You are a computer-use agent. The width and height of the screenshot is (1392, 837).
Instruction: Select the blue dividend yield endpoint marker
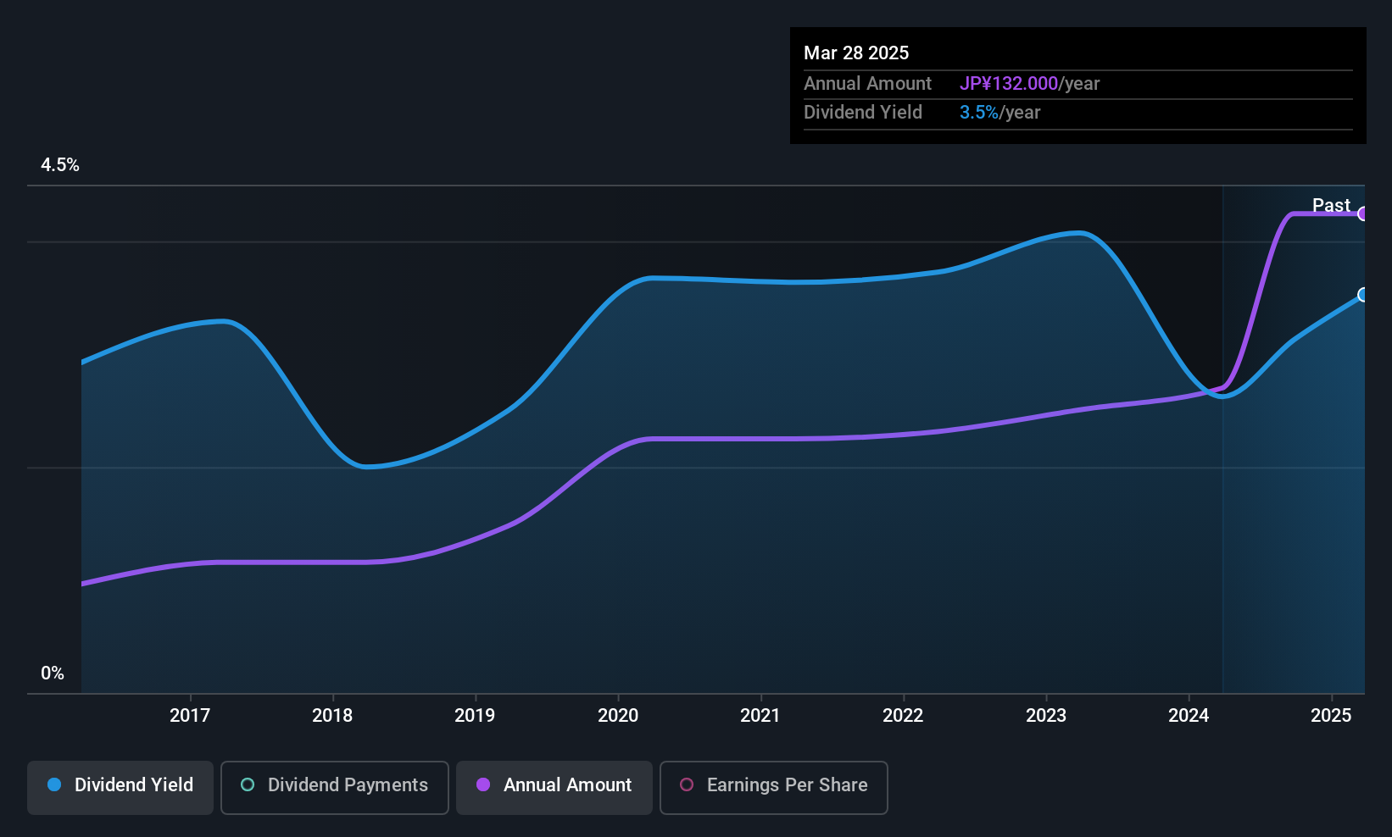(1362, 295)
